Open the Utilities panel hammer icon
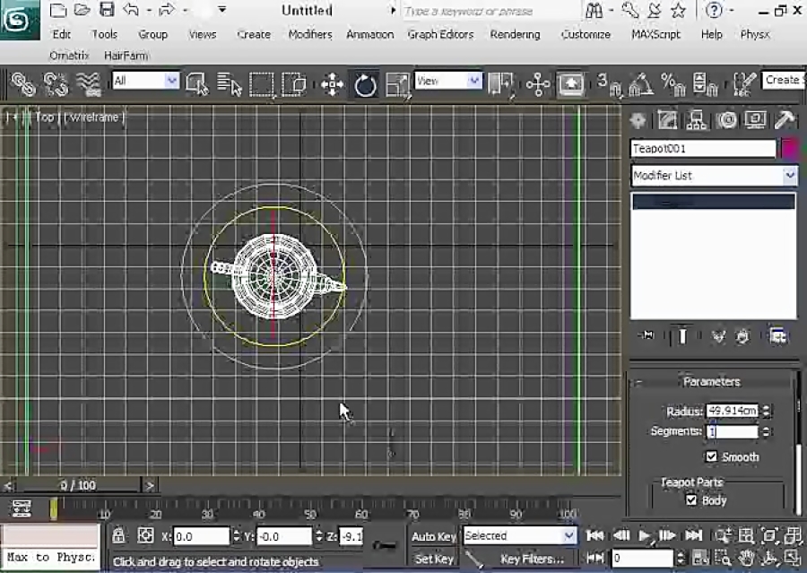Image resolution: width=807 pixels, height=573 pixels. point(785,120)
